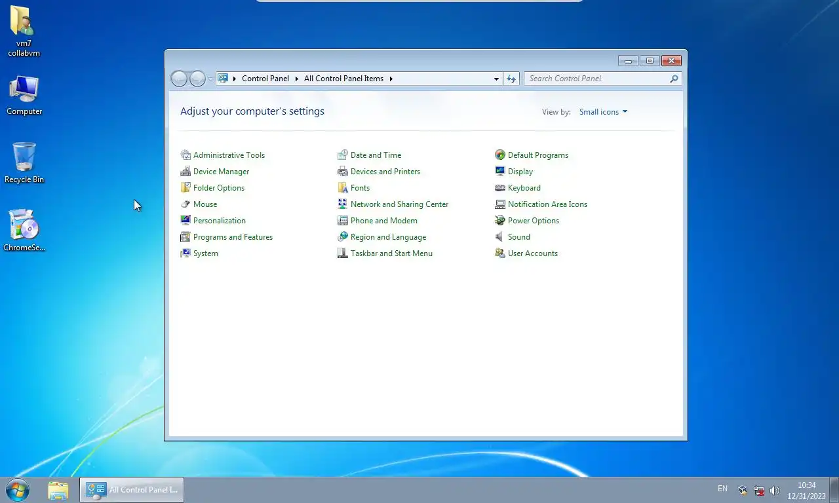The height and width of the screenshot is (503, 839).
Task: Click the taskbar clock showing 10:34
Action: pyautogui.click(x=806, y=491)
